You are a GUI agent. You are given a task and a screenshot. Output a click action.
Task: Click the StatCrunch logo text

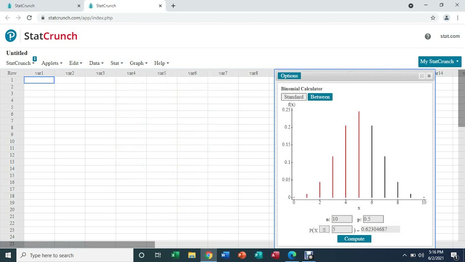pyautogui.click(x=50, y=36)
